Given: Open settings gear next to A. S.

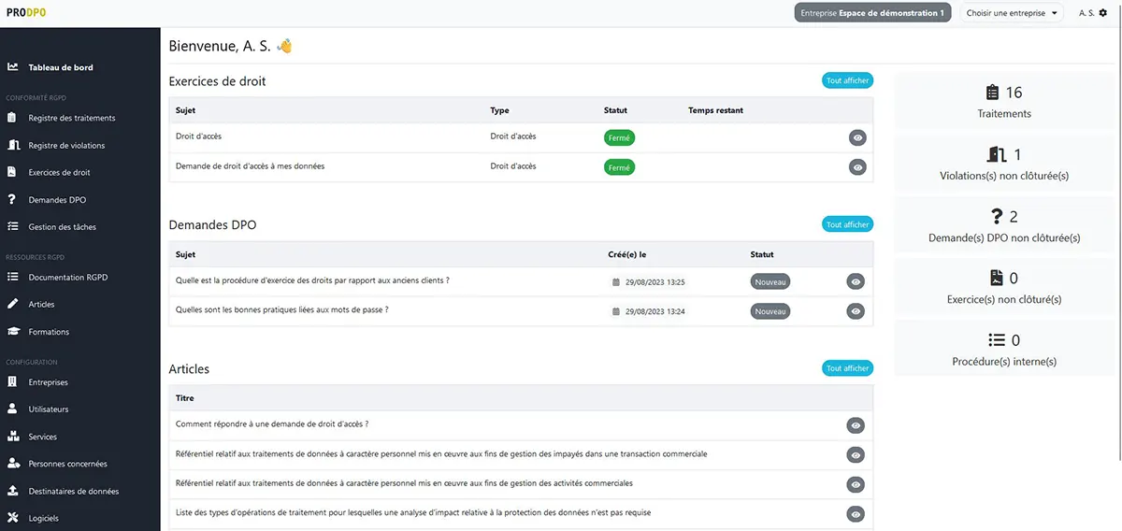Looking at the screenshot, I should [1103, 13].
